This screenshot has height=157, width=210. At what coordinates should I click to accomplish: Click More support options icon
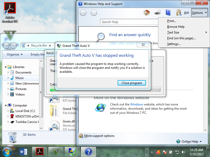pyautogui.click(x=81, y=136)
